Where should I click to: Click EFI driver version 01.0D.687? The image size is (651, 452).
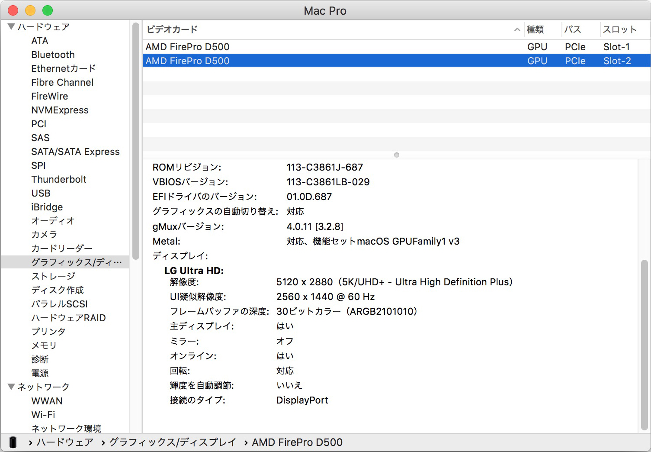[x=309, y=197]
